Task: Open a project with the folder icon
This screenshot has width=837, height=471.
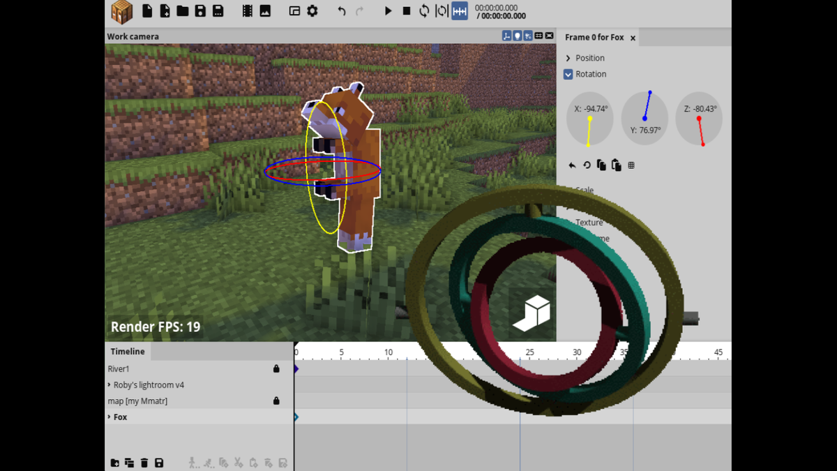Action: (183, 11)
